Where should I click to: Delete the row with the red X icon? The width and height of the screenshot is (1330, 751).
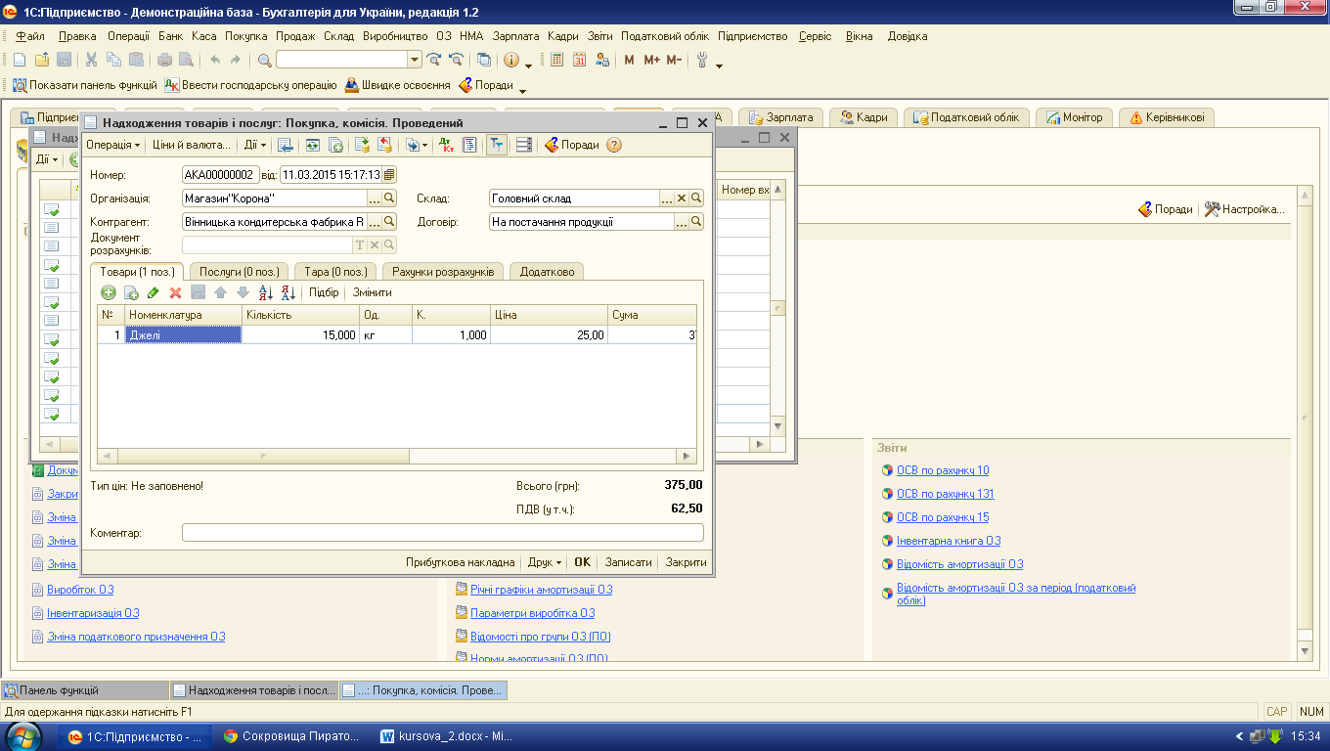(176, 292)
